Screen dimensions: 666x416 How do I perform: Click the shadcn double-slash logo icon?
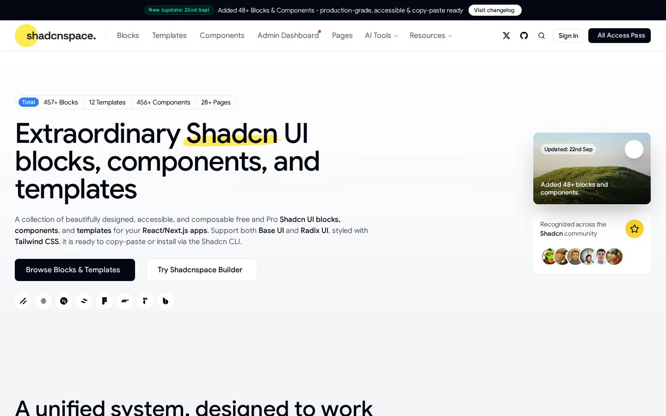[23, 301]
